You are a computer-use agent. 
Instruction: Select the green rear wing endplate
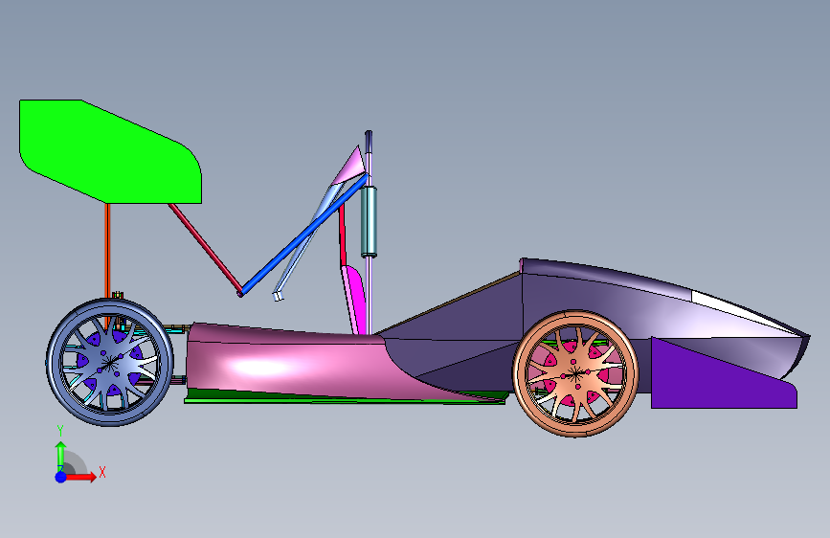point(110,151)
